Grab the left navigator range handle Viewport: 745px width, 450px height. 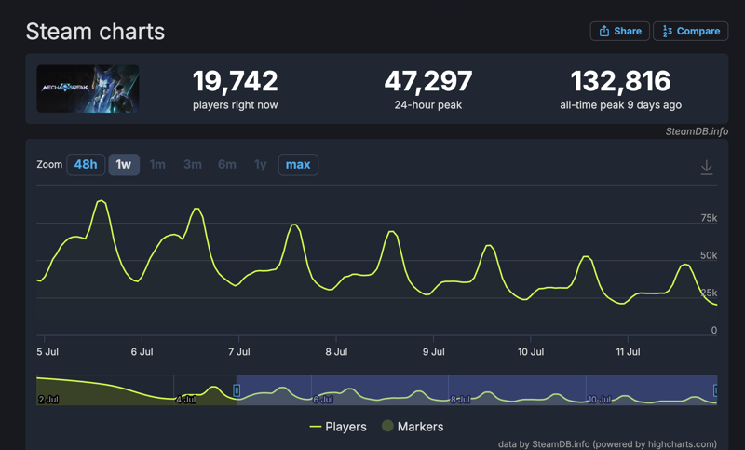[x=237, y=390]
